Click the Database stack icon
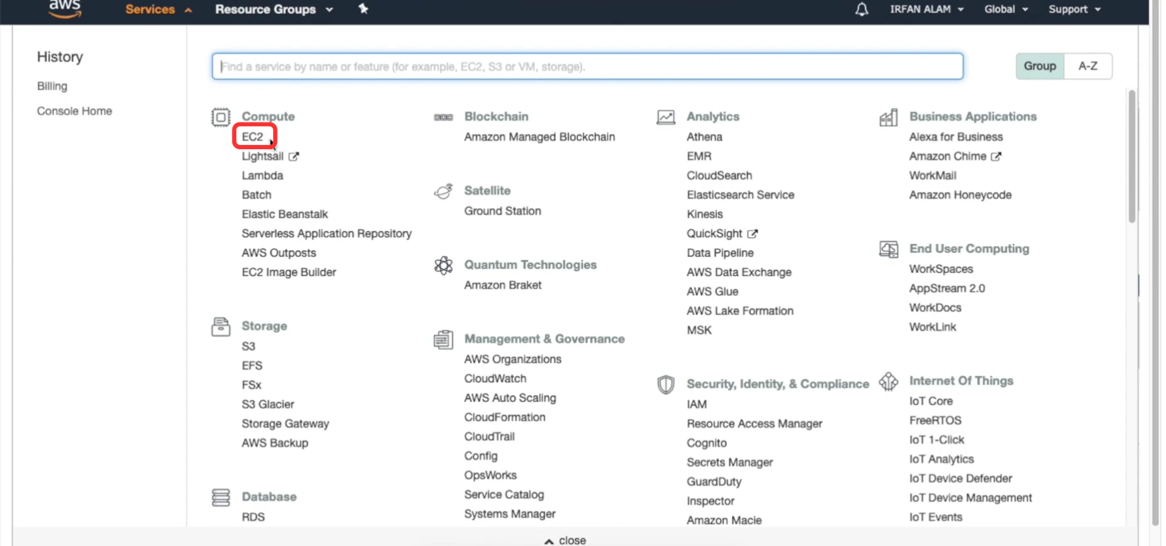 (221, 497)
